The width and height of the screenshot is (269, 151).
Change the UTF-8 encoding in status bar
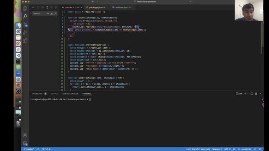(227, 149)
